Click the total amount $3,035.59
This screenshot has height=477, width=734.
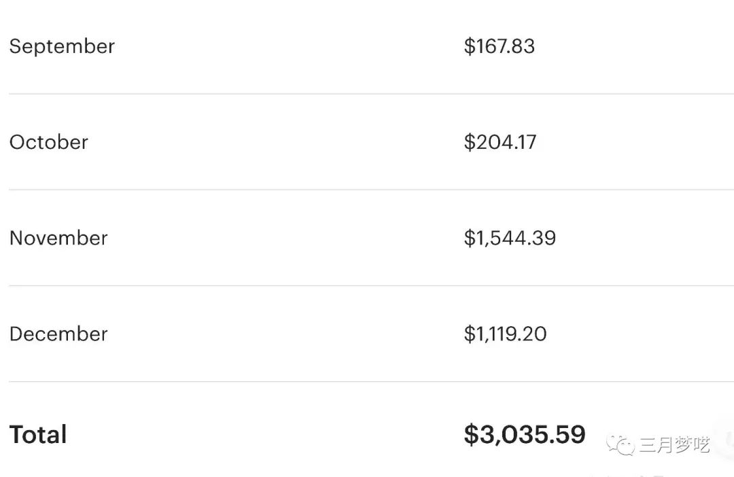pos(525,434)
